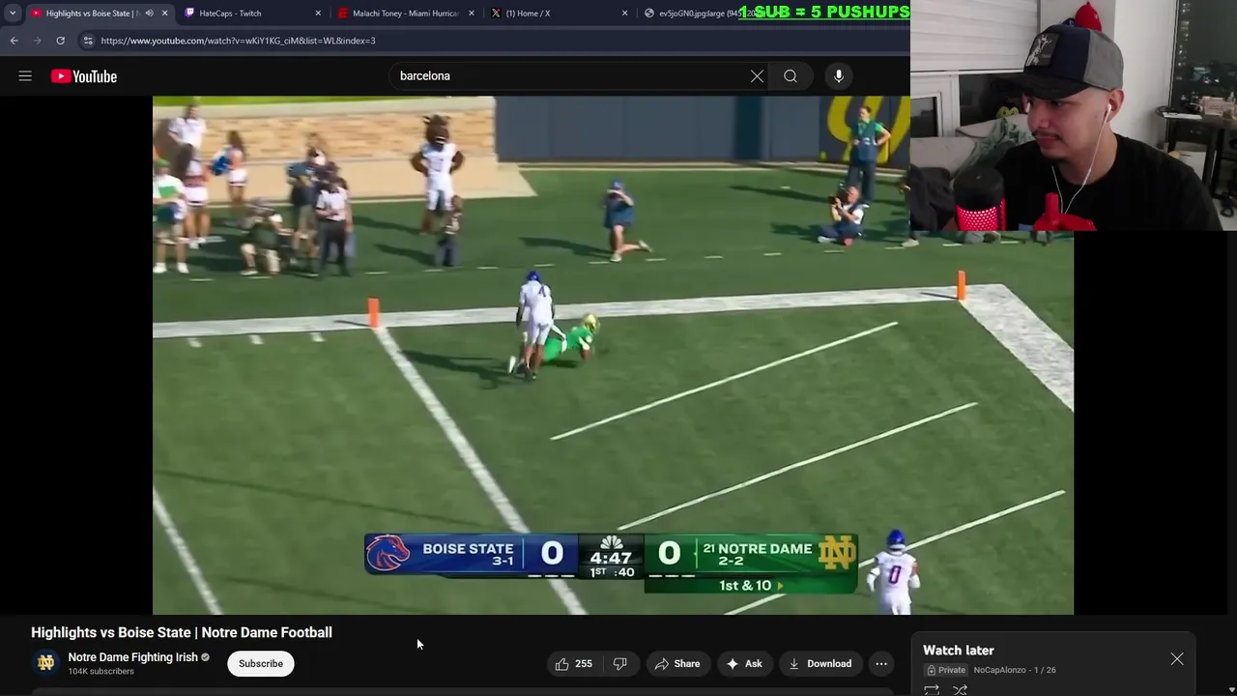Click the browser address bar URL

[238, 41]
